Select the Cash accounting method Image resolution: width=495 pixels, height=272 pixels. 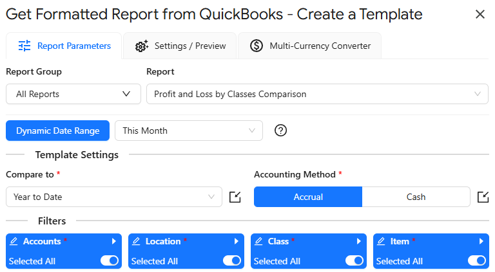(x=416, y=197)
